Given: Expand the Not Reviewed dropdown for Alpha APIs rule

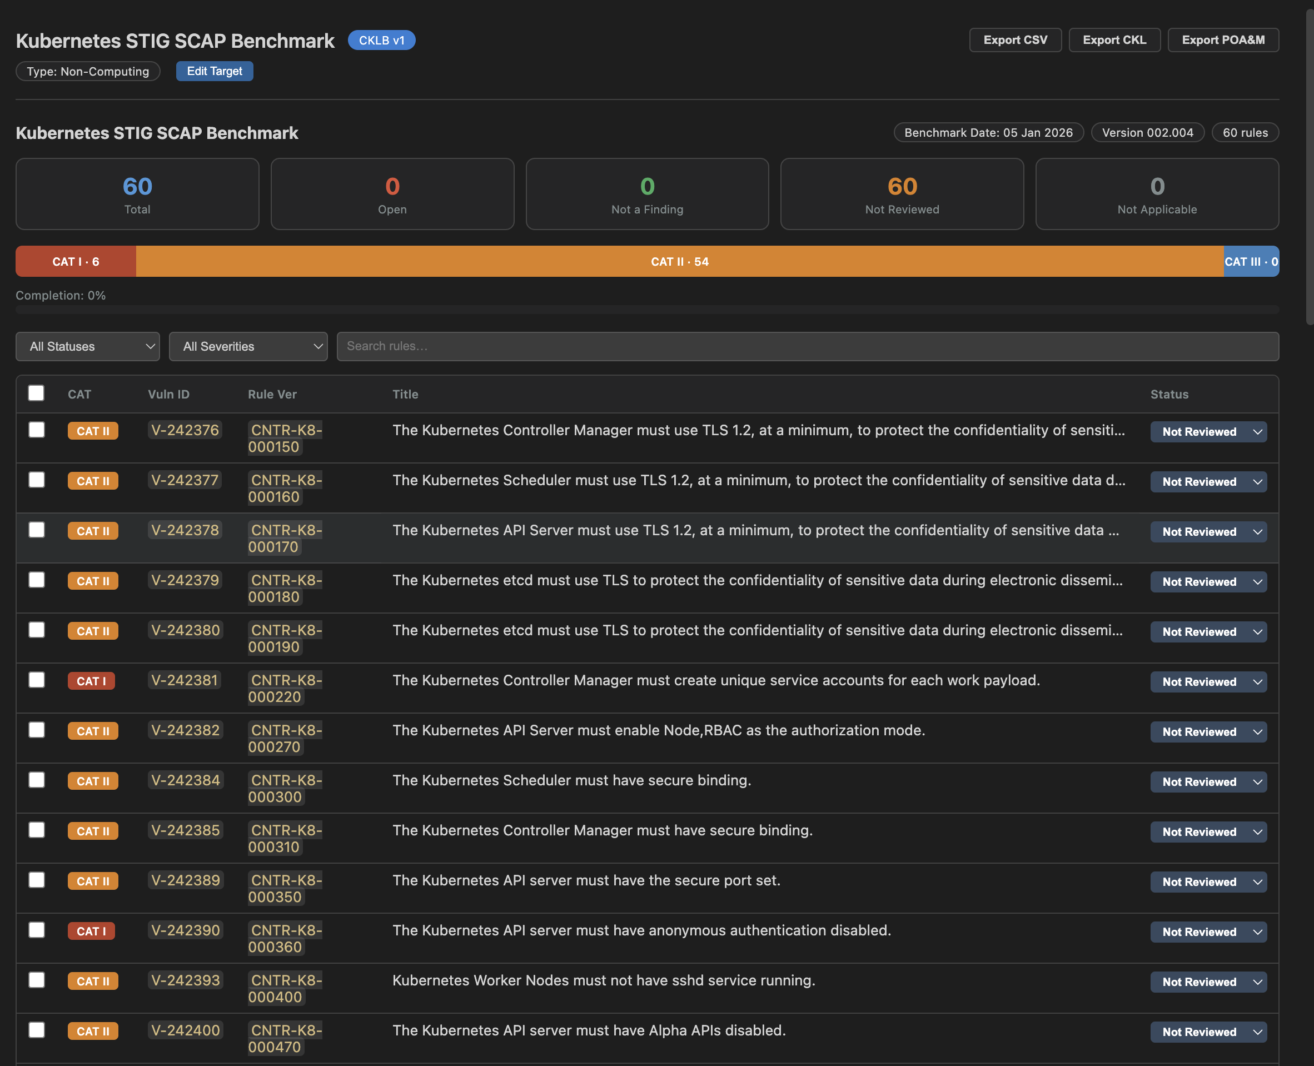Looking at the screenshot, I should click(x=1208, y=1032).
